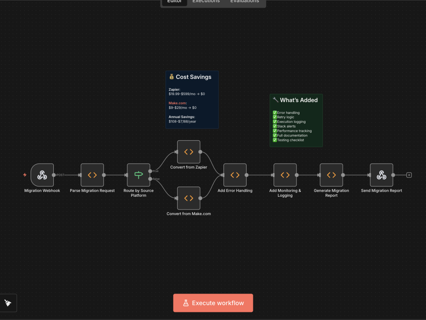The width and height of the screenshot is (426, 320).
Task: Click the 'Retry logic' checklist line
Action: pos(283,117)
